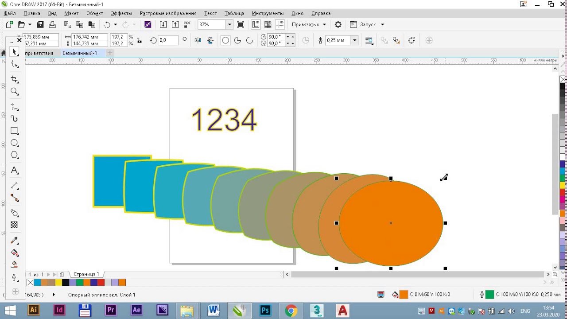567x319 pixels.
Task: Click the Import arrow-down icon
Action: 163,24
